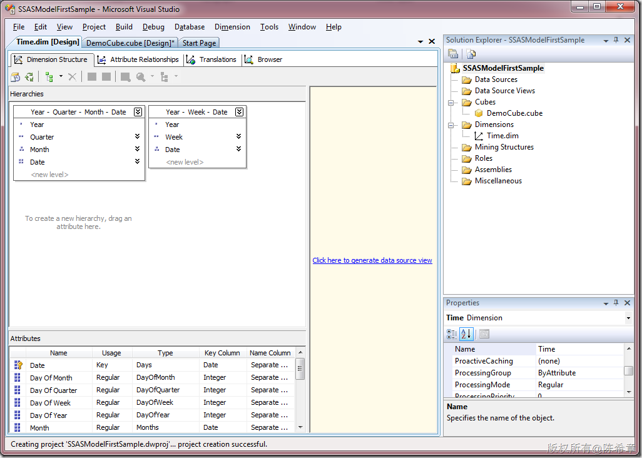Click the Zoom magnifier toolbar icon
Screen dimensions: 642x458
click(x=141, y=76)
